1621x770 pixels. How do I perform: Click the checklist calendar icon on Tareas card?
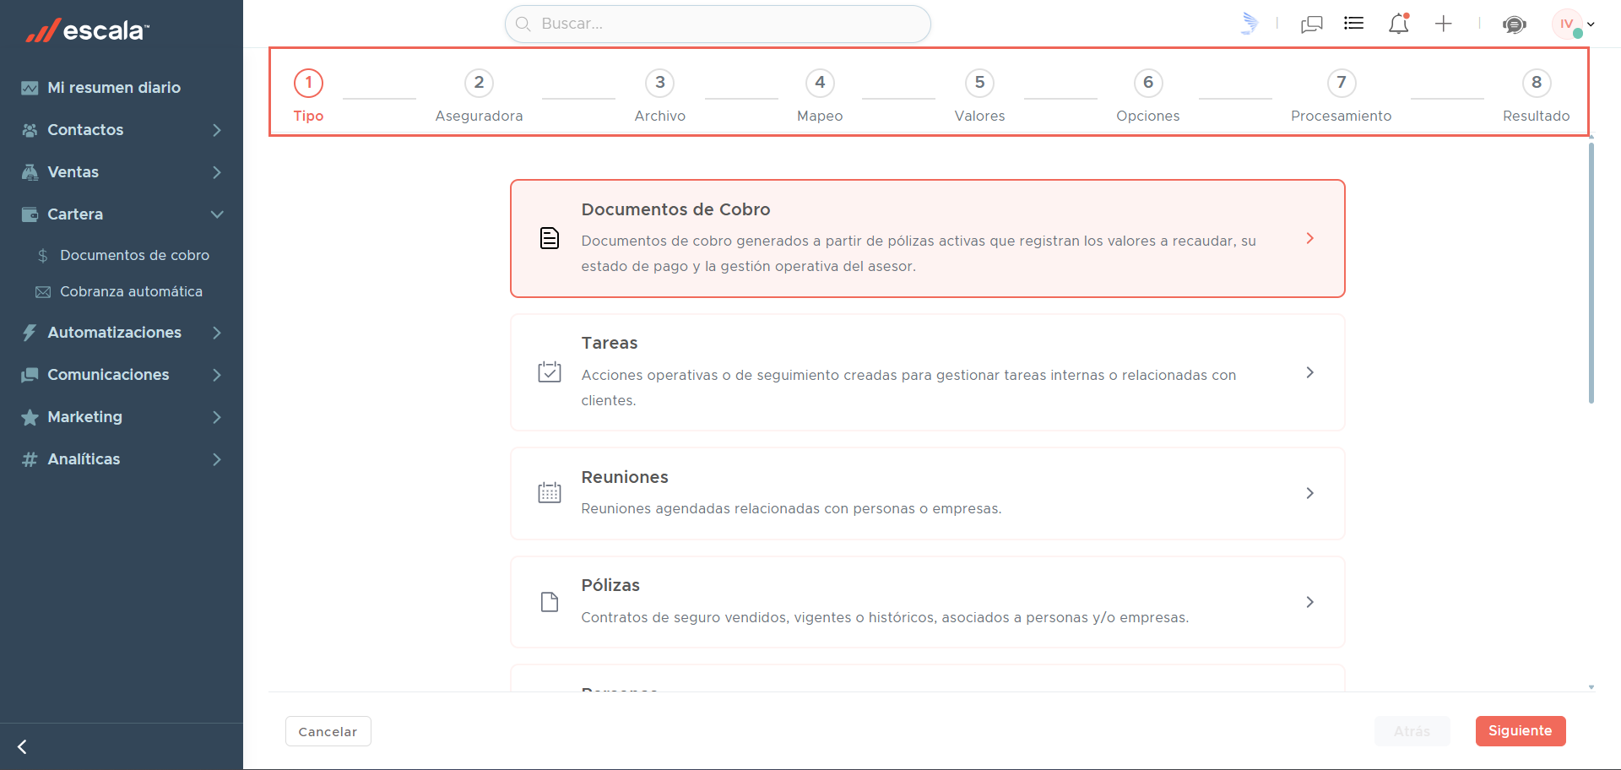pyautogui.click(x=550, y=371)
